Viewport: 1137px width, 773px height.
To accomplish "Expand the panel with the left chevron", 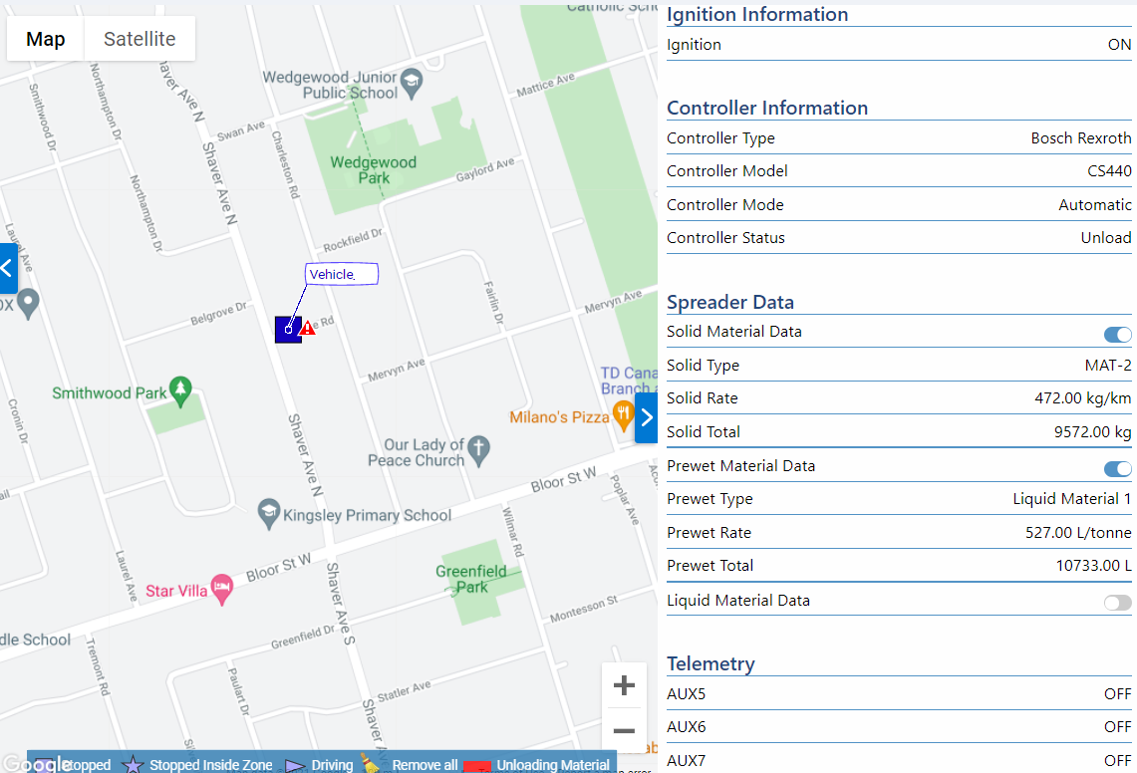I will tap(8, 268).
